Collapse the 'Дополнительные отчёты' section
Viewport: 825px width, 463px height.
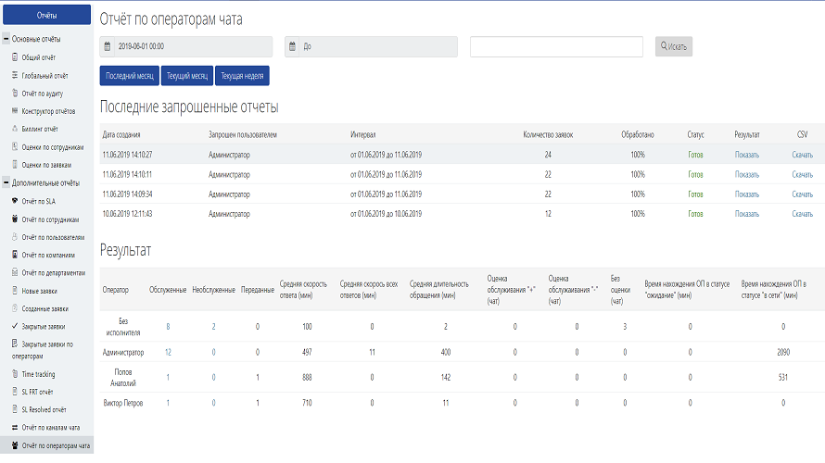point(6,182)
